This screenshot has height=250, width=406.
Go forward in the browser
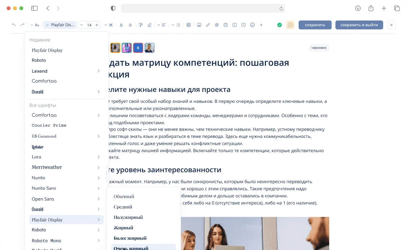(x=58, y=8)
